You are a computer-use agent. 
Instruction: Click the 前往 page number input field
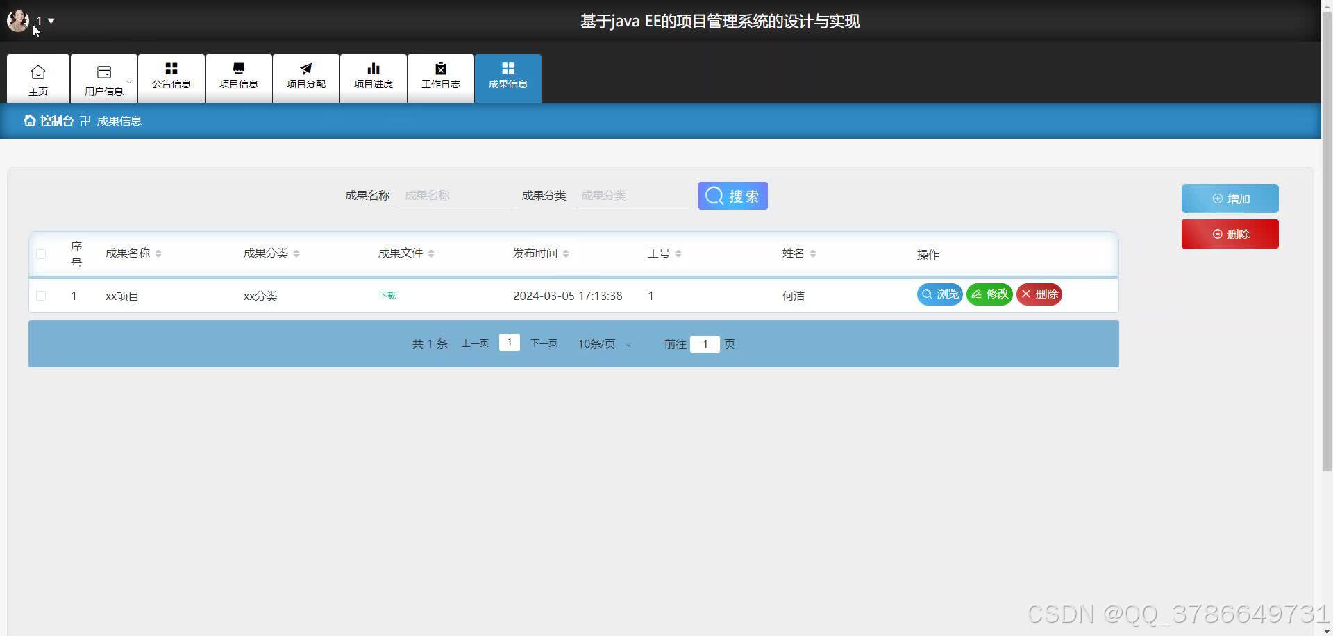pyautogui.click(x=705, y=344)
